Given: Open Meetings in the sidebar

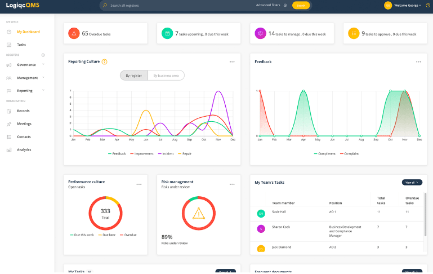Looking at the screenshot, I should tap(24, 123).
